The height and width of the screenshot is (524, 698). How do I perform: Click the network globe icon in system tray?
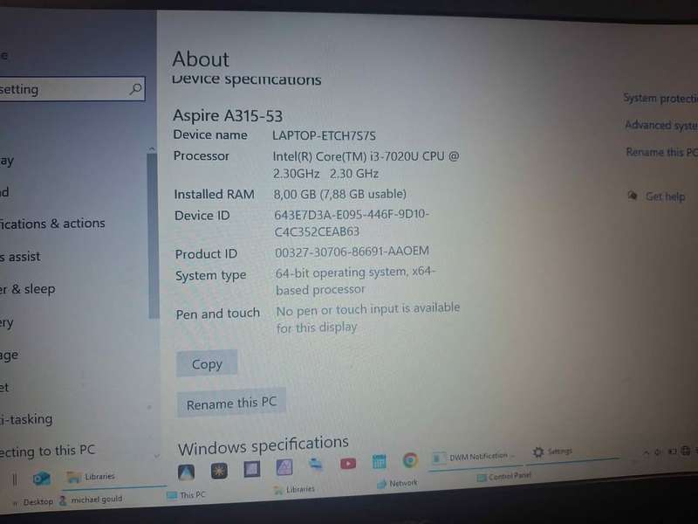(x=686, y=451)
